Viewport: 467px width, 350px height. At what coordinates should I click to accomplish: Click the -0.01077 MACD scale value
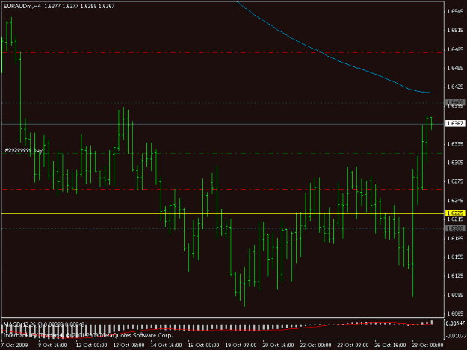tap(456, 336)
